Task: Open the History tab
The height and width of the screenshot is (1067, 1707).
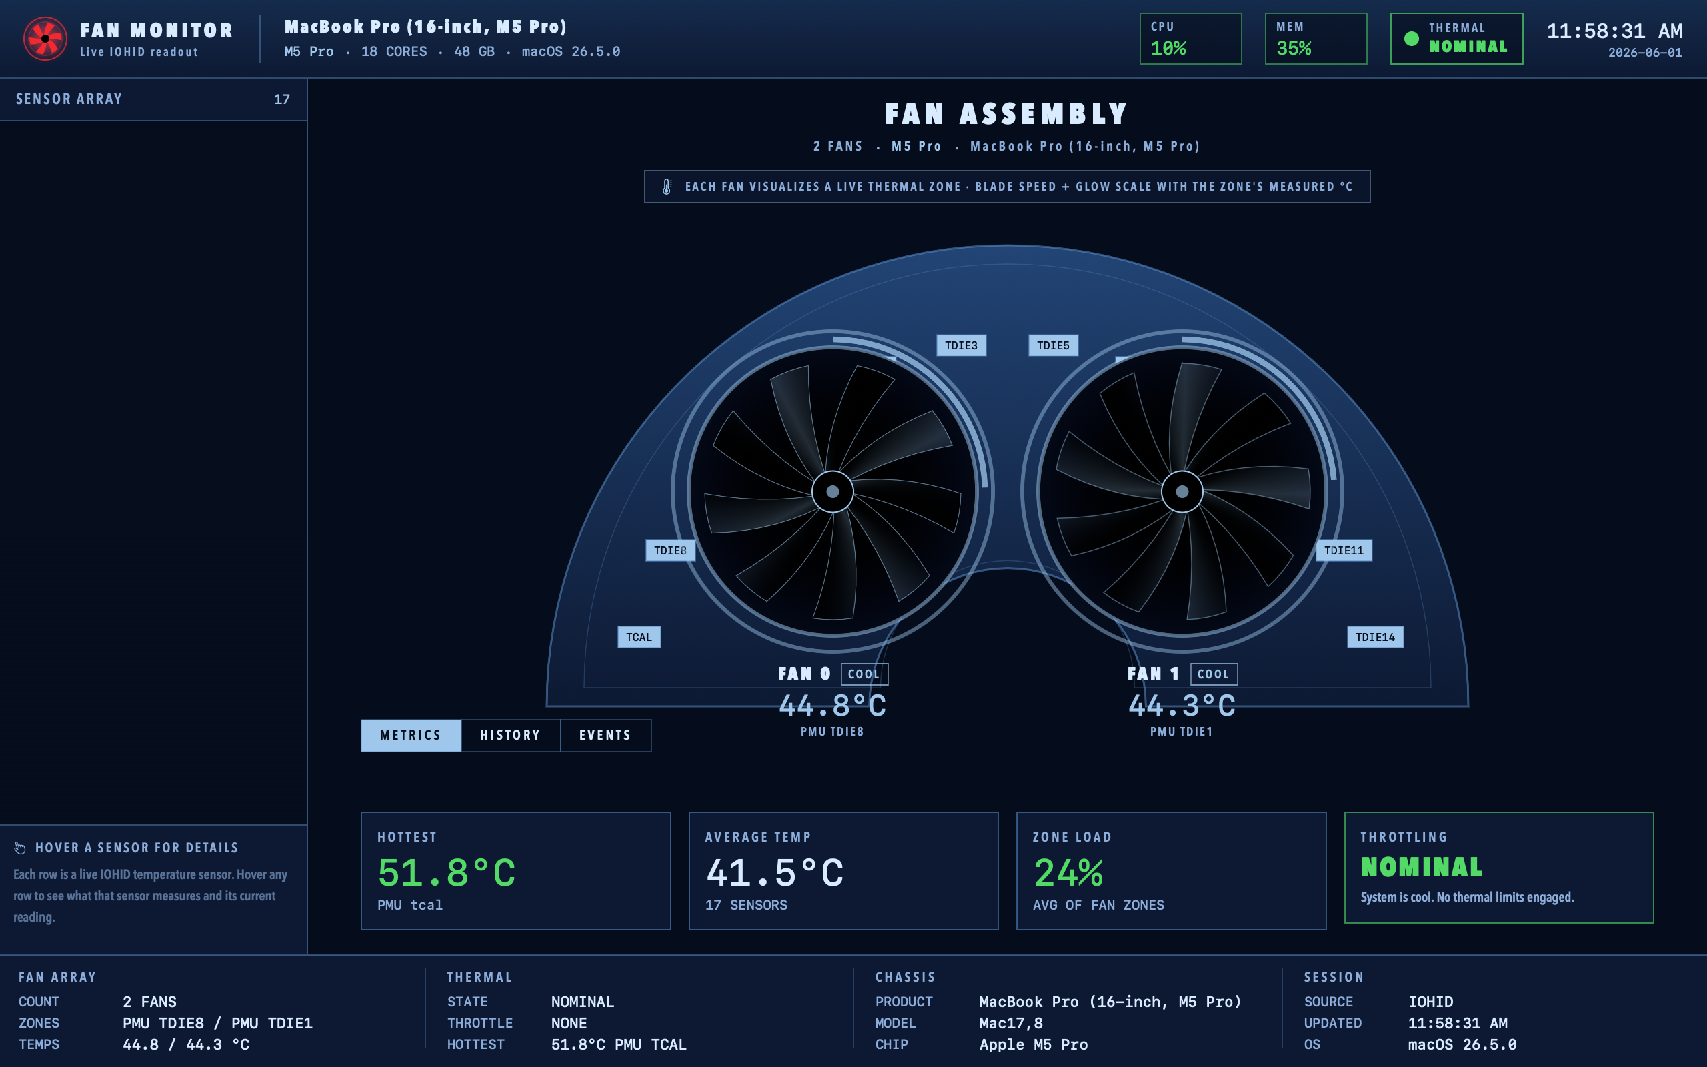Action: point(511,736)
